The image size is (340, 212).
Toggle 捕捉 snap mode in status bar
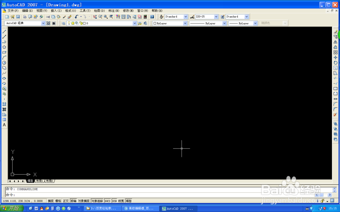[51, 201]
